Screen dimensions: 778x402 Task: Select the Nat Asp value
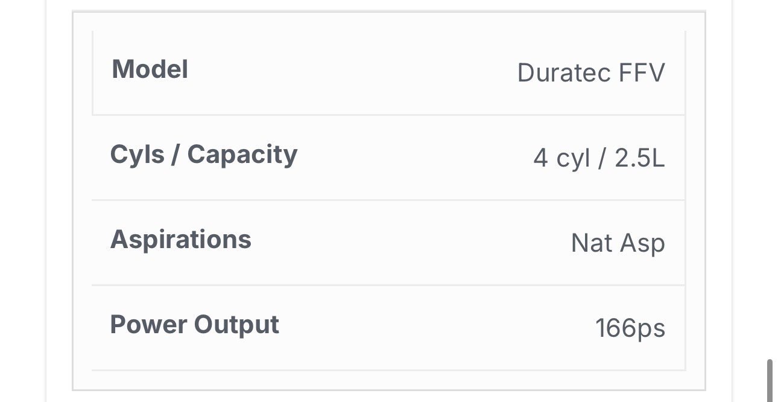[618, 243]
